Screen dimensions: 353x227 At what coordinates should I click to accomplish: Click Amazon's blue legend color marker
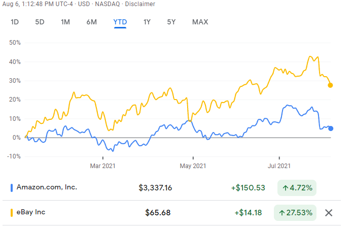point(12,187)
